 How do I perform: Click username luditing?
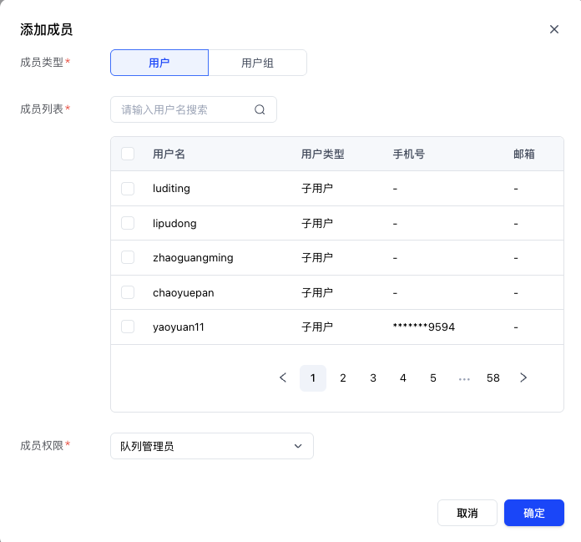(171, 189)
